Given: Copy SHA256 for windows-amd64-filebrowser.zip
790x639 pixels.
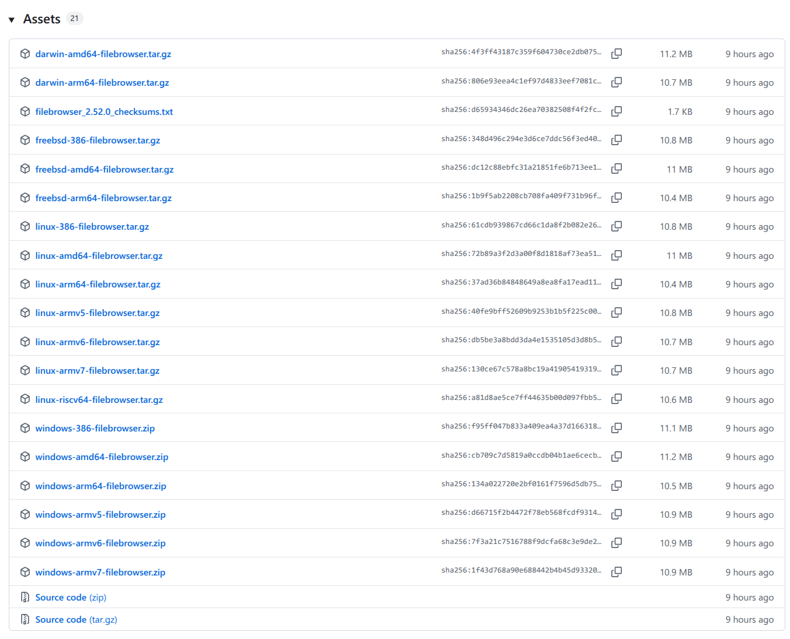Looking at the screenshot, I should coord(616,457).
